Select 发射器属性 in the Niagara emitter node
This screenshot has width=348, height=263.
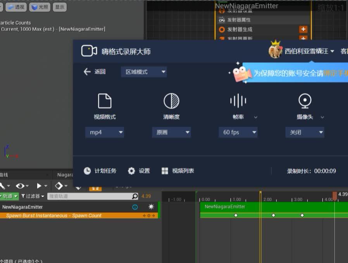click(239, 20)
